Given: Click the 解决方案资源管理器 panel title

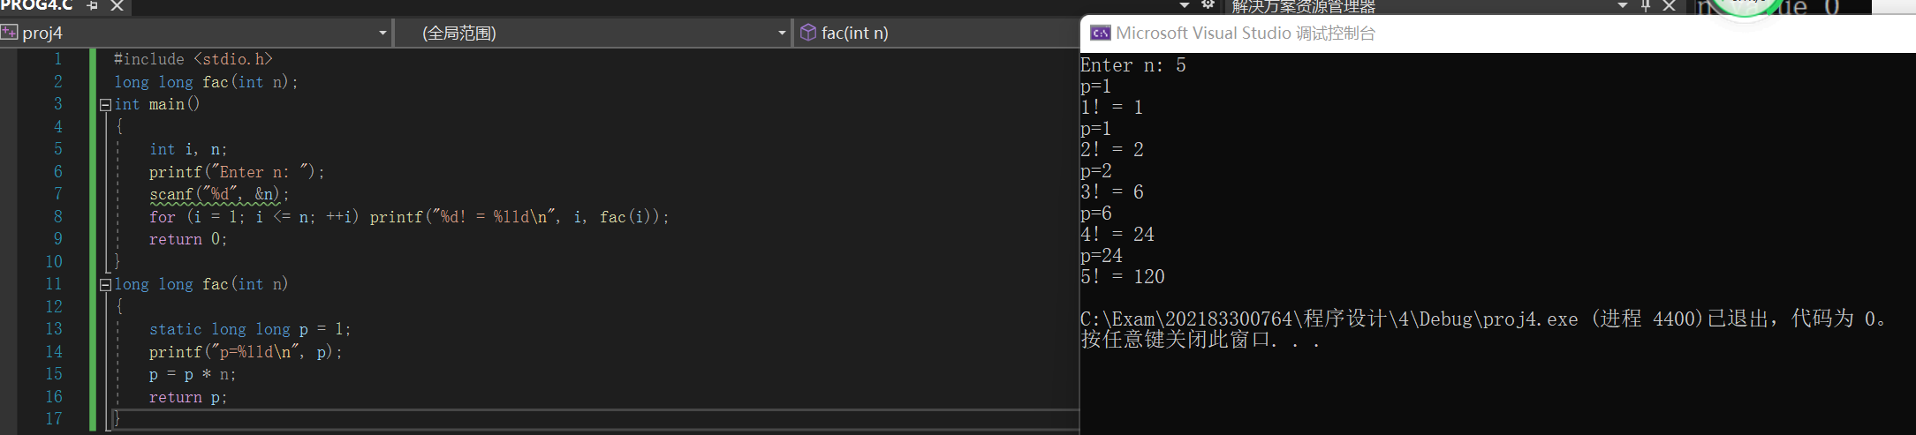Looking at the screenshot, I should tap(1303, 7).
